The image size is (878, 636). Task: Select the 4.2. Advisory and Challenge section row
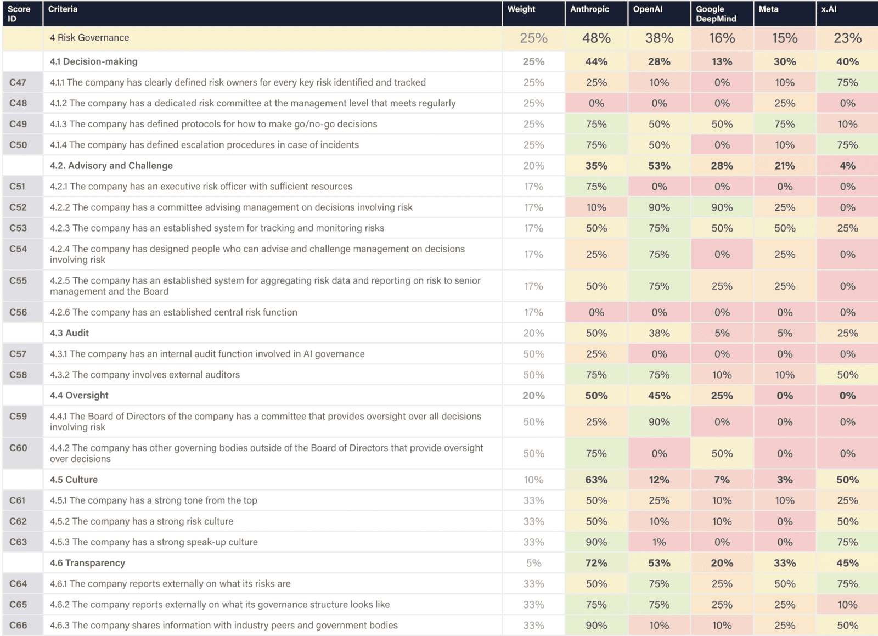(440, 166)
